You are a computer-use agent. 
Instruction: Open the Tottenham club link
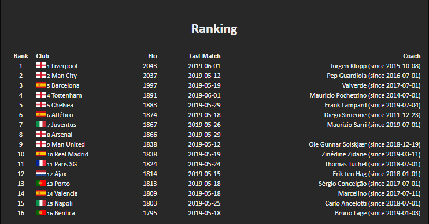(66, 95)
